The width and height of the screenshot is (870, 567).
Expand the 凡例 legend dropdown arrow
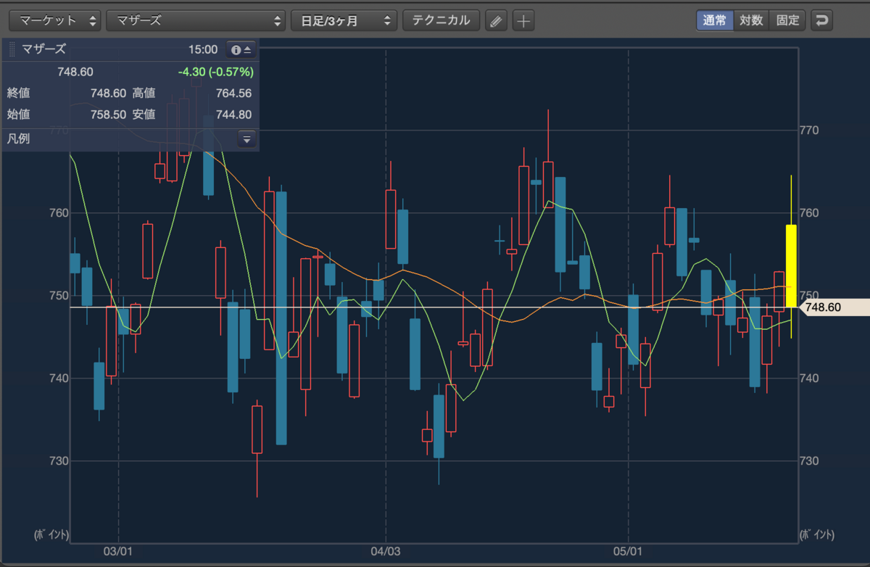click(246, 138)
